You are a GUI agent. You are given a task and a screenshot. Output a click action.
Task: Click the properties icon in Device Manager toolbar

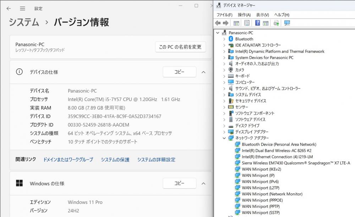tap(247, 23)
